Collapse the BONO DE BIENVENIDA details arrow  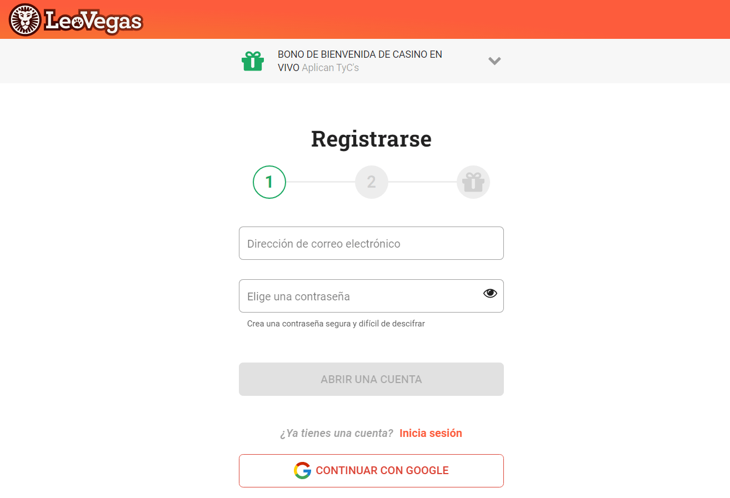click(494, 61)
